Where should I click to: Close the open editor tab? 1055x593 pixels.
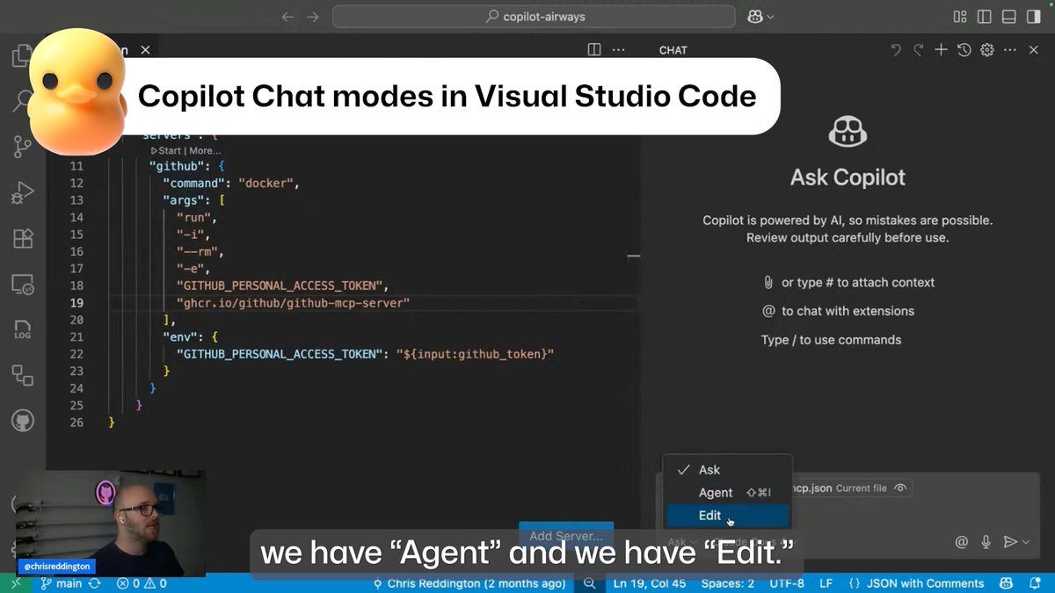pyautogui.click(x=145, y=50)
